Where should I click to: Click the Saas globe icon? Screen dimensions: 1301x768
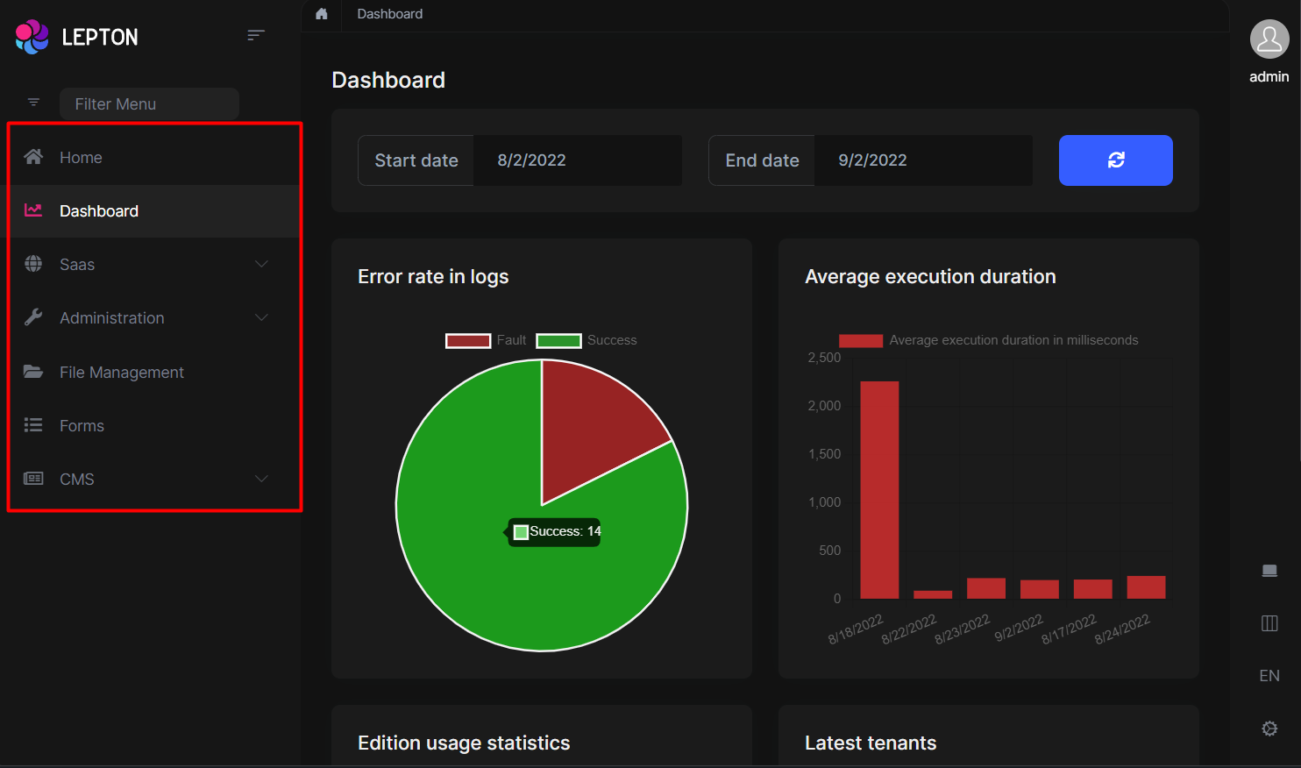coord(33,264)
